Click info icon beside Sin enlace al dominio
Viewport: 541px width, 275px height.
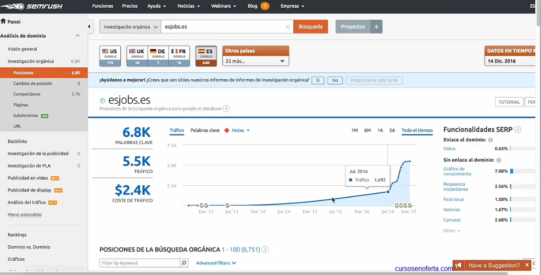(x=498, y=160)
